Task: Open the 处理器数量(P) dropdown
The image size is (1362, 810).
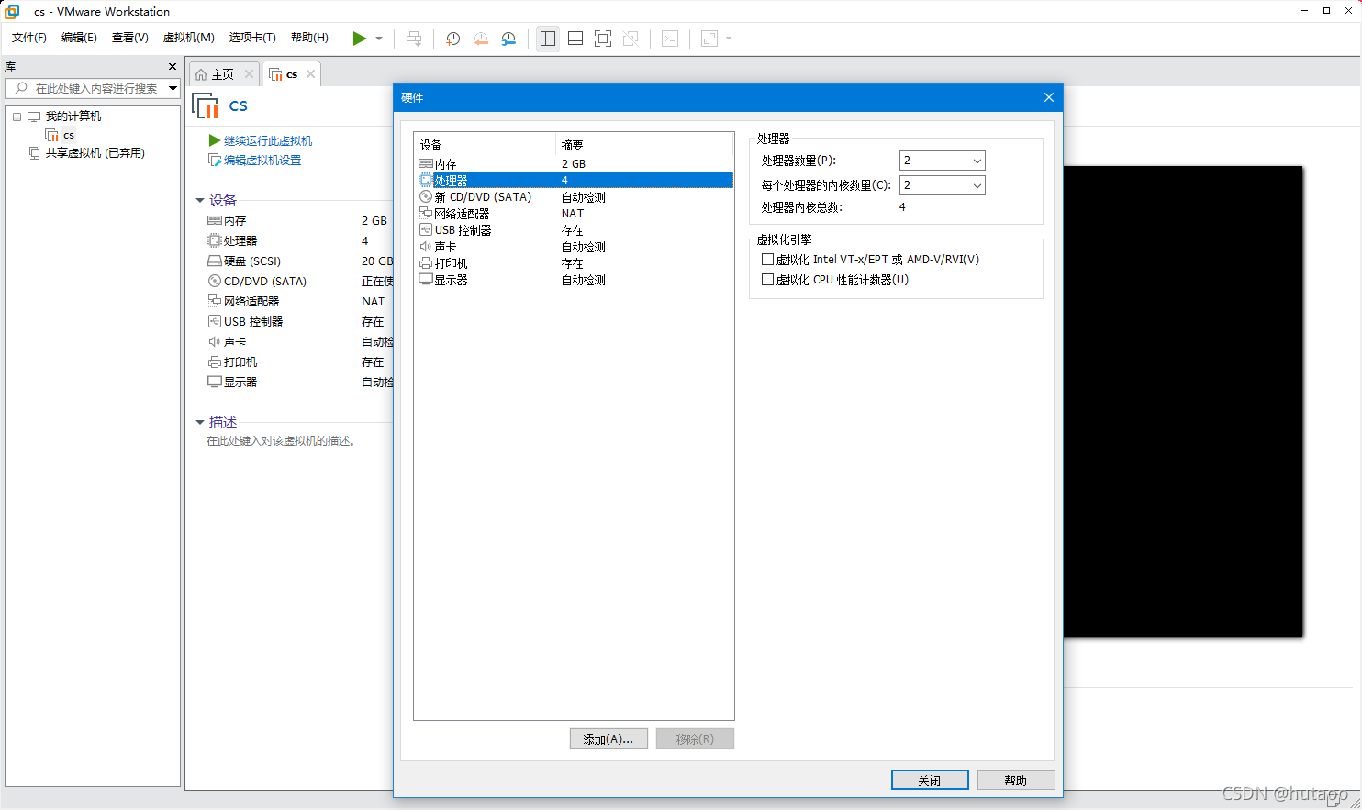Action: (942, 161)
